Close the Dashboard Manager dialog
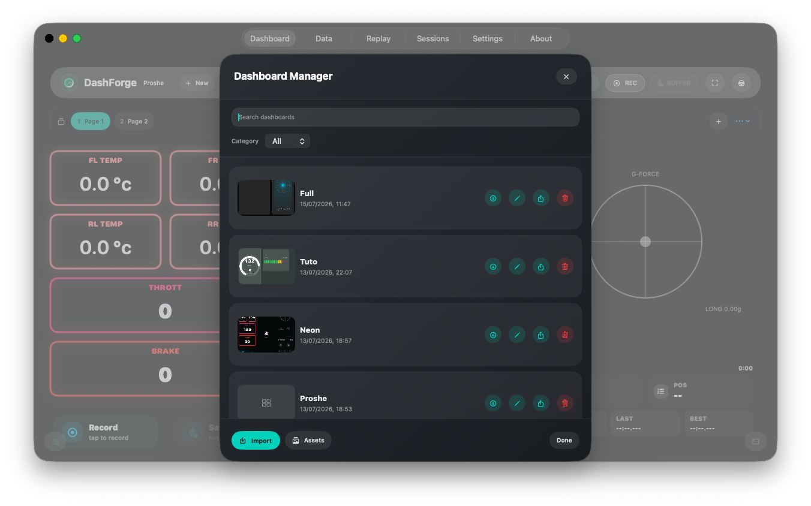Image resolution: width=811 pixels, height=506 pixels. click(566, 76)
